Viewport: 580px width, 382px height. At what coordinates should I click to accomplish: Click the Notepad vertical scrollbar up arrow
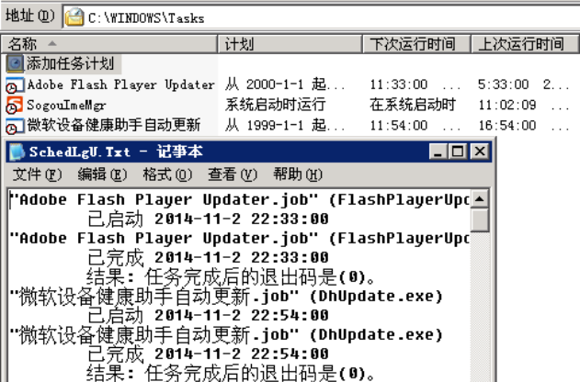(x=480, y=199)
